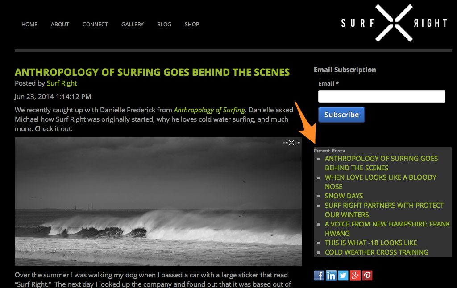Open the CONNECT menu item

click(95, 25)
